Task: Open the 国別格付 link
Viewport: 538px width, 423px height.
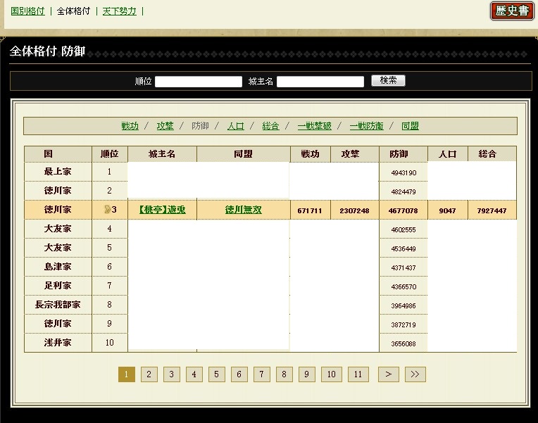Action: tap(27, 11)
